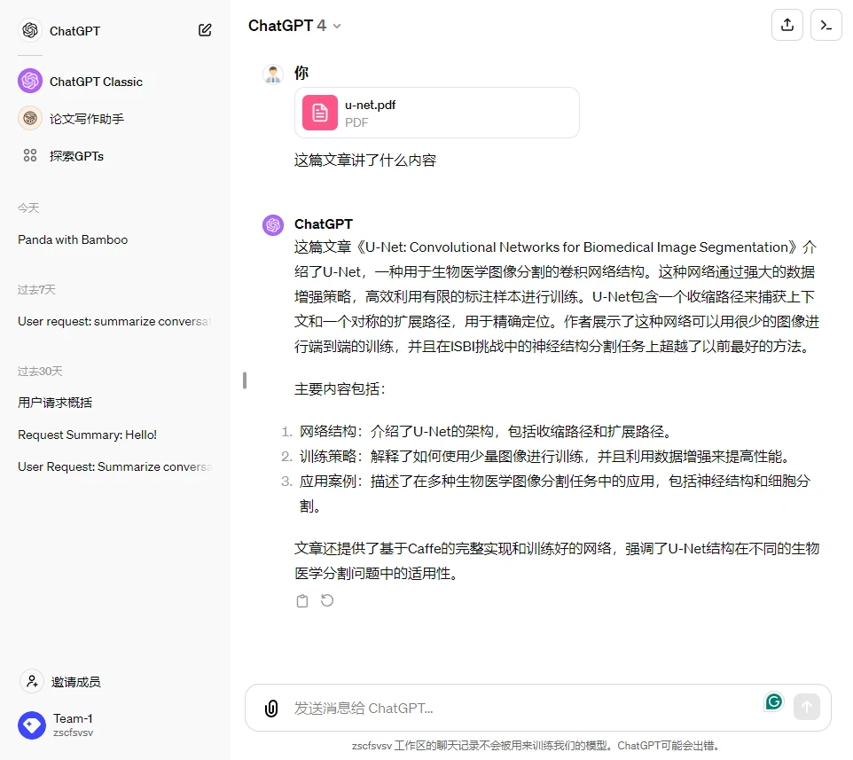Click the share conversation upload icon
This screenshot has width=853, height=760.
pos(786,25)
